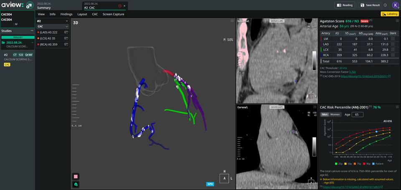
Task: Click the Severe severity badge
Action: click(364, 21)
